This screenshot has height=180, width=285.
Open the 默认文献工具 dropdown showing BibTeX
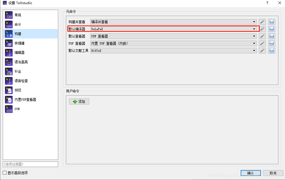pos(173,51)
